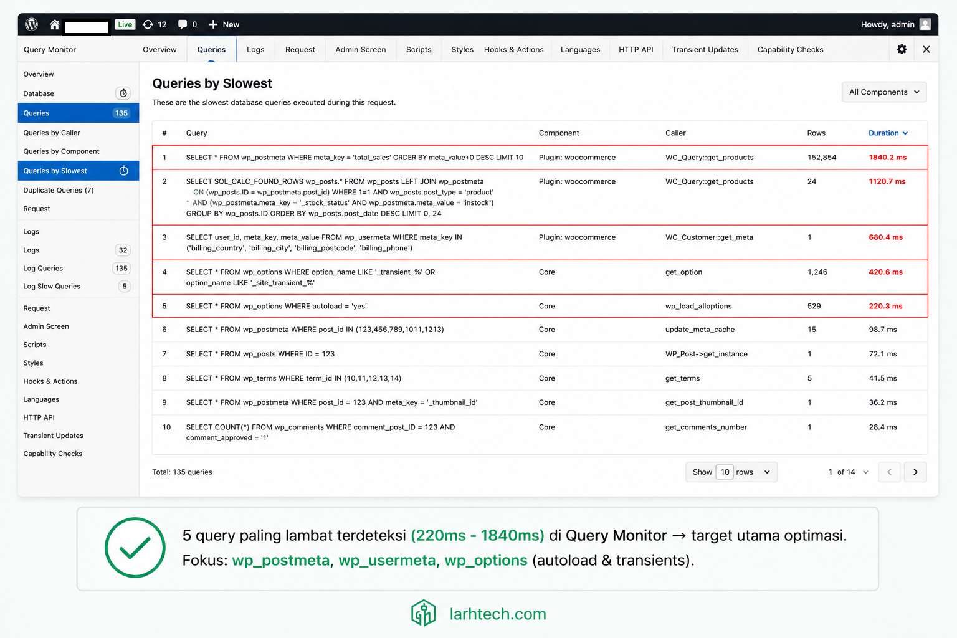The image size is (957, 638).
Task: Switch to the Styles tab
Action: pyautogui.click(x=462, y=49)
